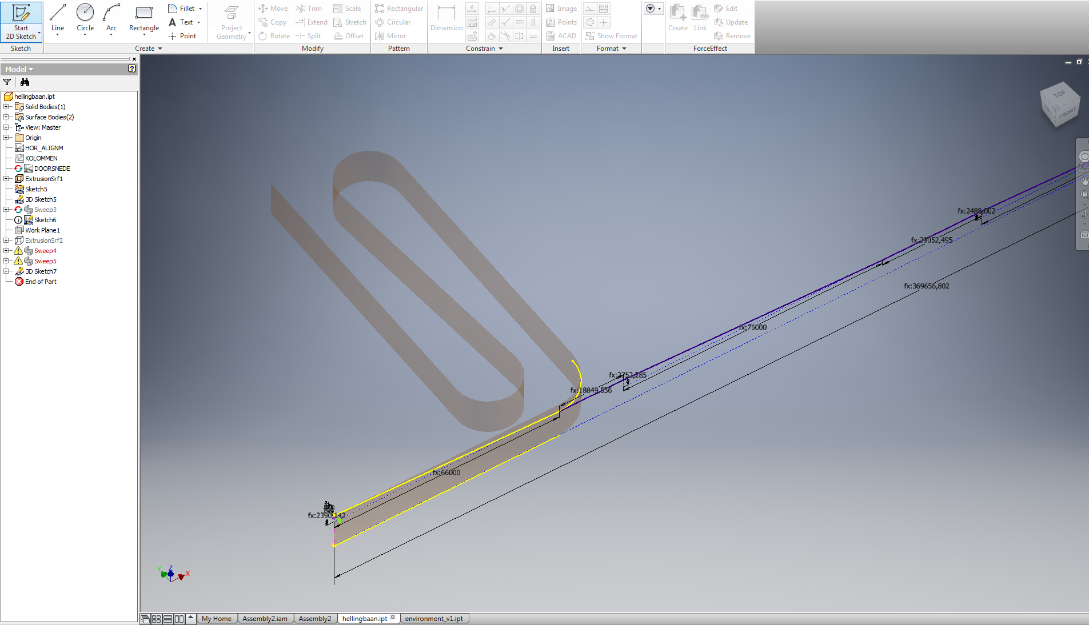
Task: Click Show Format in the Format panel
Action: click(x=612, y=35)
